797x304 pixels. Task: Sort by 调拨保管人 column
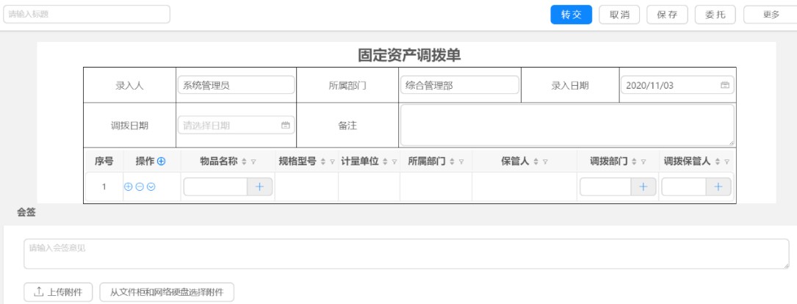717,162
